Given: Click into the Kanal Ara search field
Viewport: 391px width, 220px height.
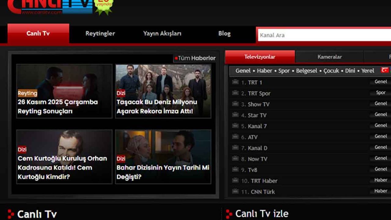Looking at the screenshot, I should click(324, 35).
